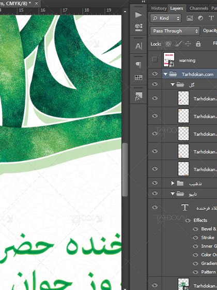Toggle Bevel & Emboss effect visibility
The width and height of the screenshot is (217, 290).
195,229
